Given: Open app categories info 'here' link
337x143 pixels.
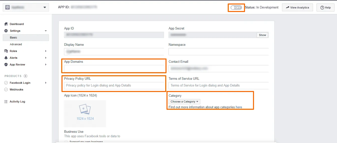Looking at the screenshot, I should click(x=239, y=107).
